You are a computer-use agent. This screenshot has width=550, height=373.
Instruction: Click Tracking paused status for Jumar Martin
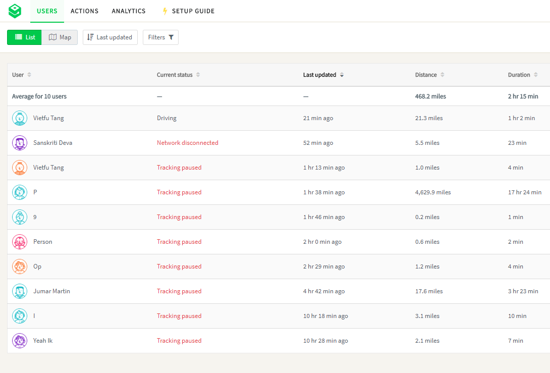[179, 291]
